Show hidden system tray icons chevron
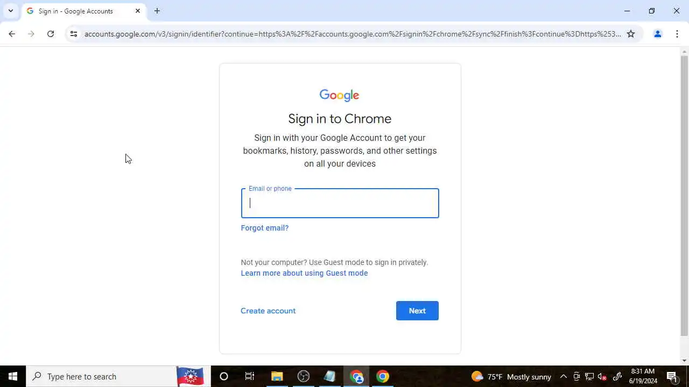 (x=563, y=376)
